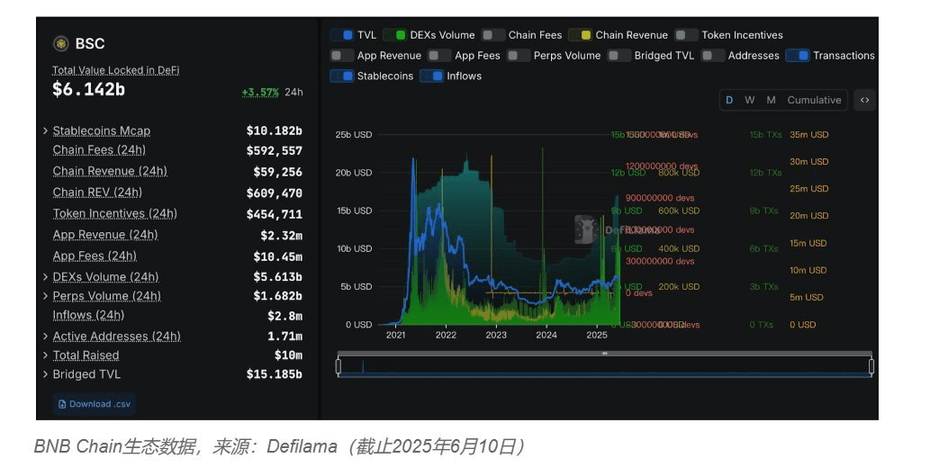Click the Chain Fees (24h) label

pos(99,149)
